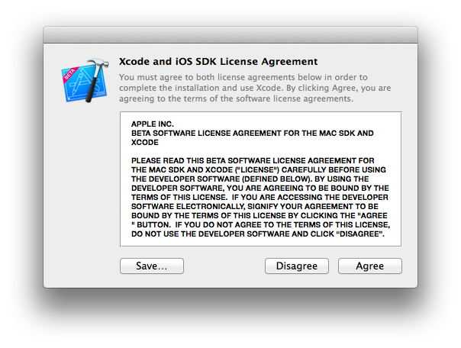The image size is (461, 348).
Task: Open the Save... license dialog
Action: 152,266
